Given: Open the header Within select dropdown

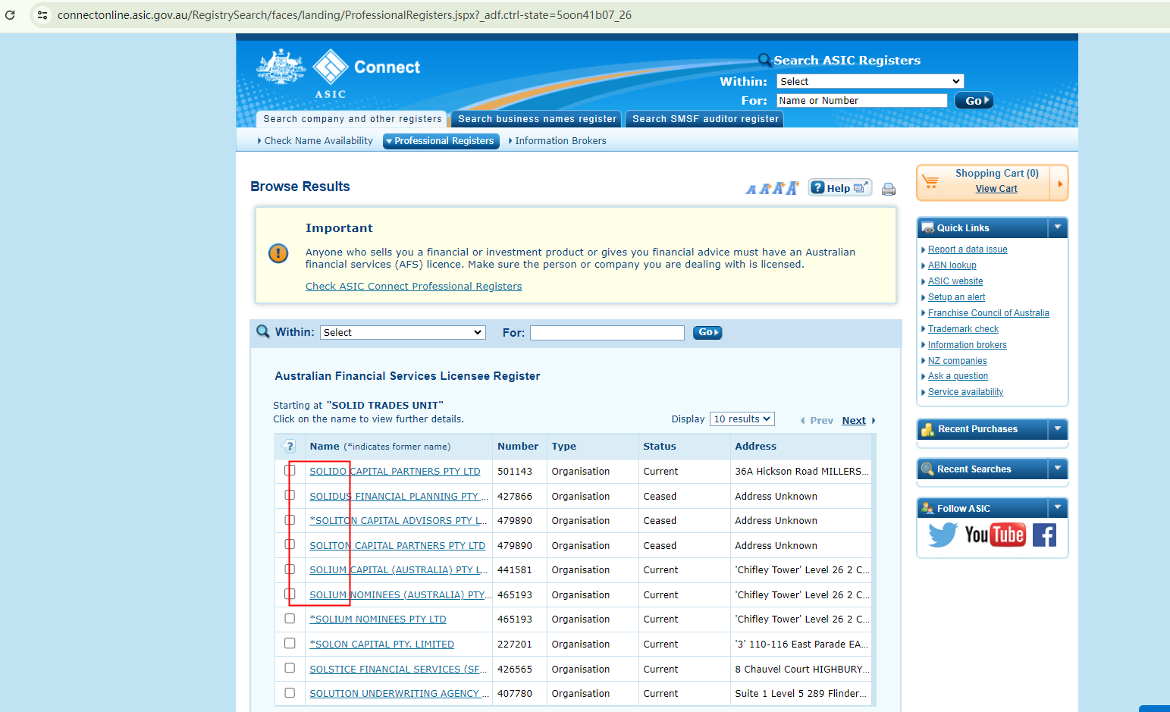Looking at the screenshot, I should [x=870, y=81].
